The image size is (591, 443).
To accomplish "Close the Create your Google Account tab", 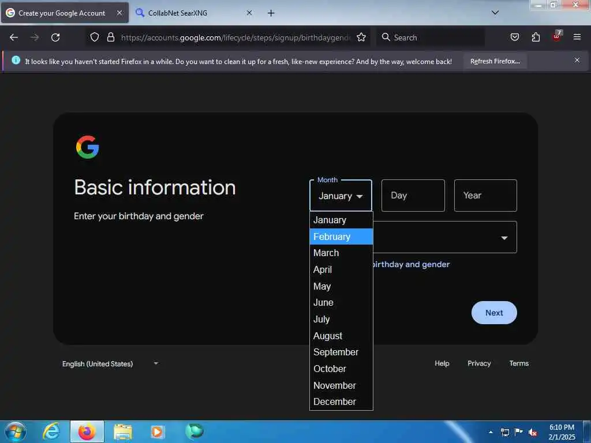I will 119,13.
